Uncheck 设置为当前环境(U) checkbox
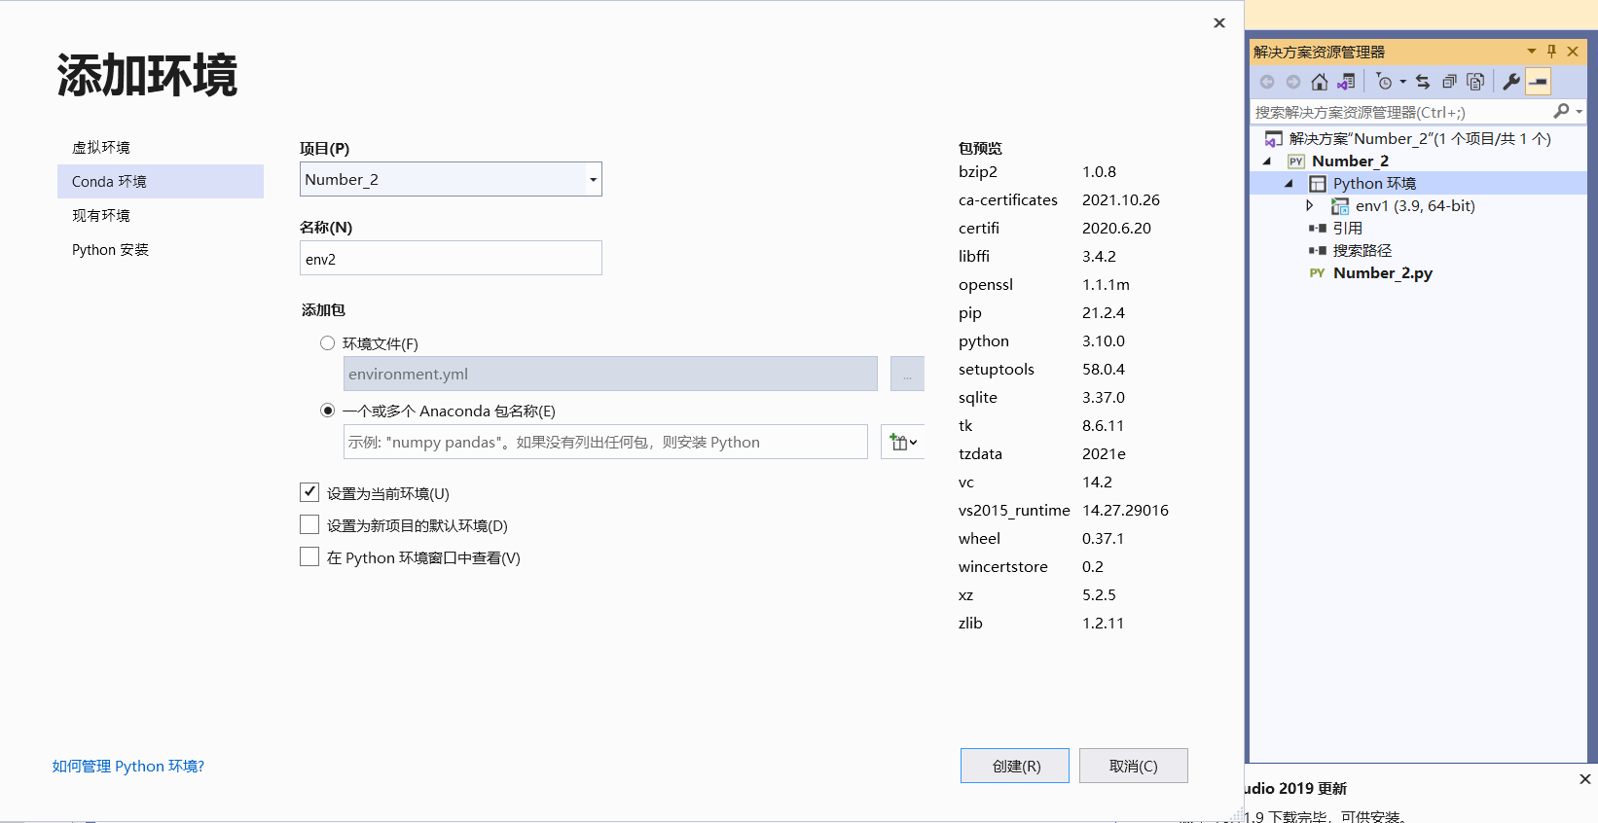This screenshot has height=823, width=1598. [309, 492]
